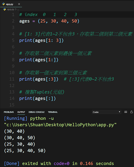
Task: Click the 'print(ages[:])' code line
Action: pyautogui.click(x=37, y=99)
